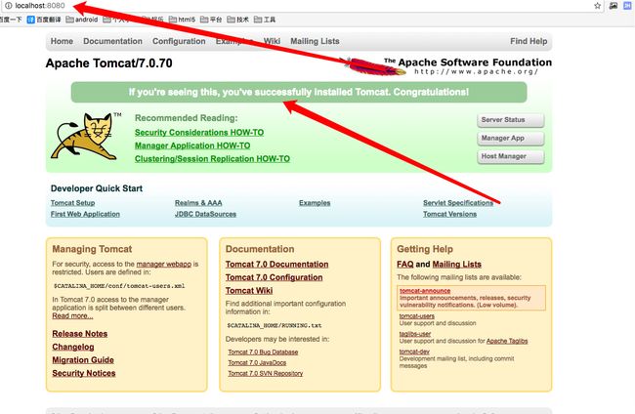Open the android bookmarks folder
Viewport: 635px width, 414px height.
(82, 20)
